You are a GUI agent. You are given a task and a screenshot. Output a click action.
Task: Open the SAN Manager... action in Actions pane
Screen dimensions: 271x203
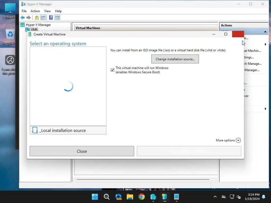click(252, 70)
